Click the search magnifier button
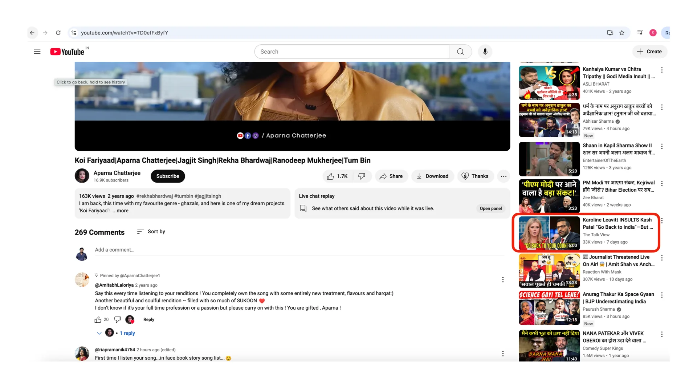Screen dimensions: 697x392 pyautogui.click(x=460, y=52)
